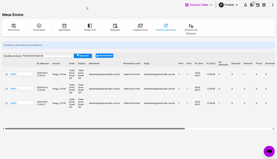Click the Subject column header
The image size is (277, 159).
[x=82, y=63]
